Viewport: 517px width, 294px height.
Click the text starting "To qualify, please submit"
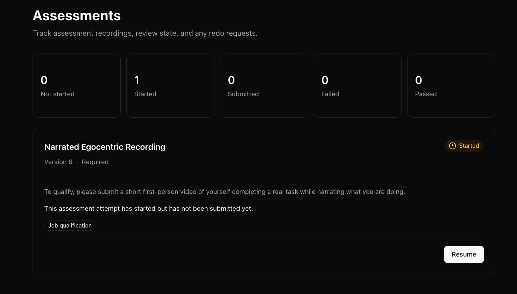pyautogui.click(x=225, y=192)
